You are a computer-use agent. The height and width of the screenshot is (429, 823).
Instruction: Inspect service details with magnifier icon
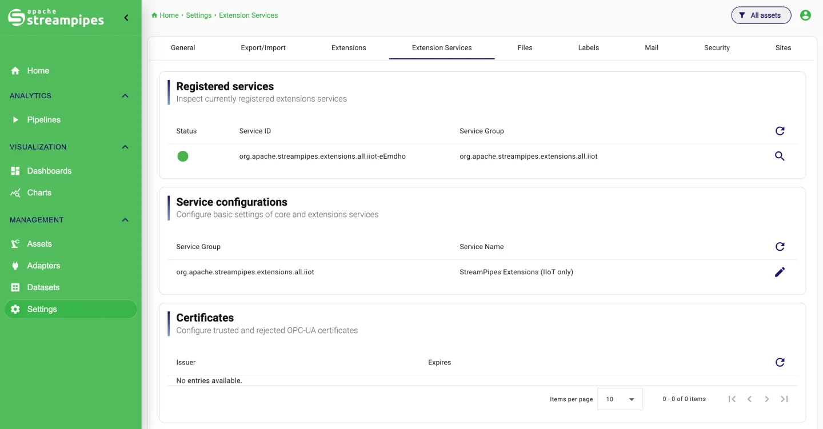click(x=780, y=156)
